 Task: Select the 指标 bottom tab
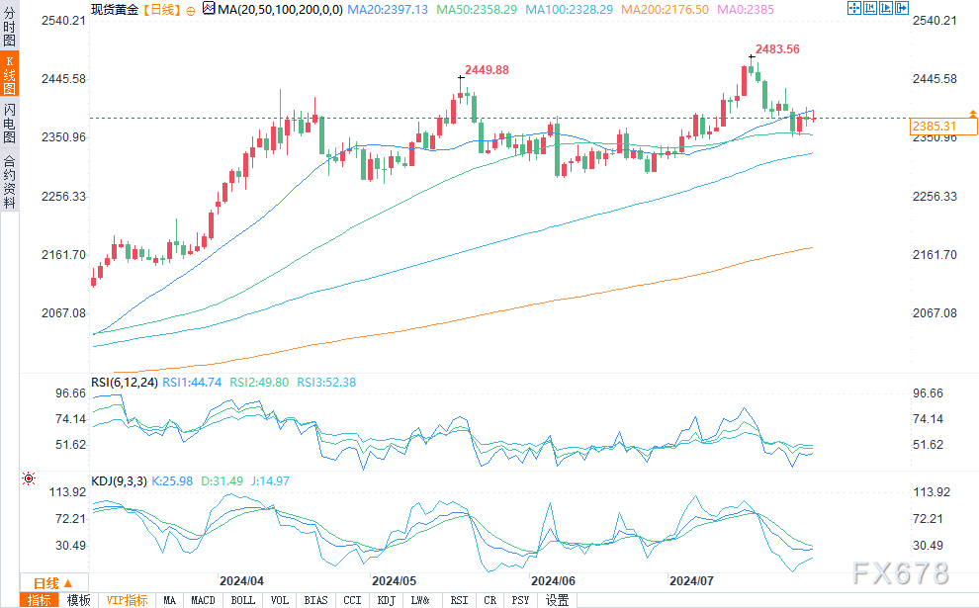(40, 600)
